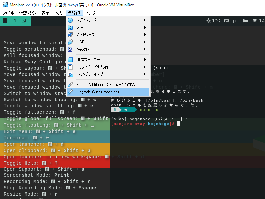Click 'Toggle fullscreen' help line

tap(39, 112)
